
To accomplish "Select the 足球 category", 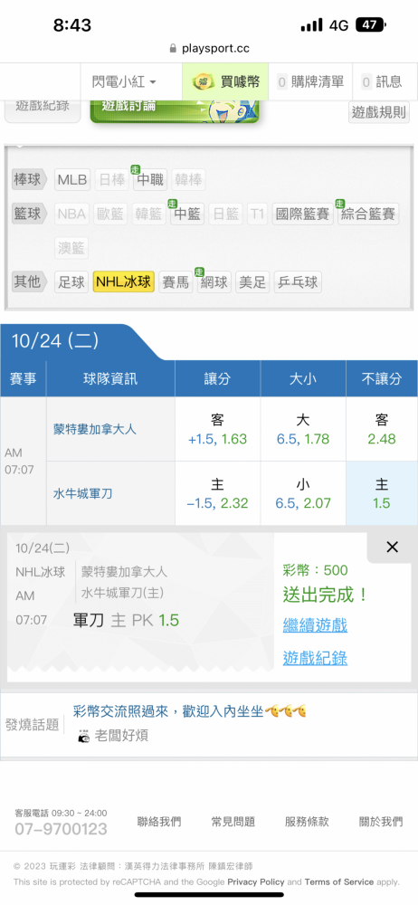I will [72, 282].
